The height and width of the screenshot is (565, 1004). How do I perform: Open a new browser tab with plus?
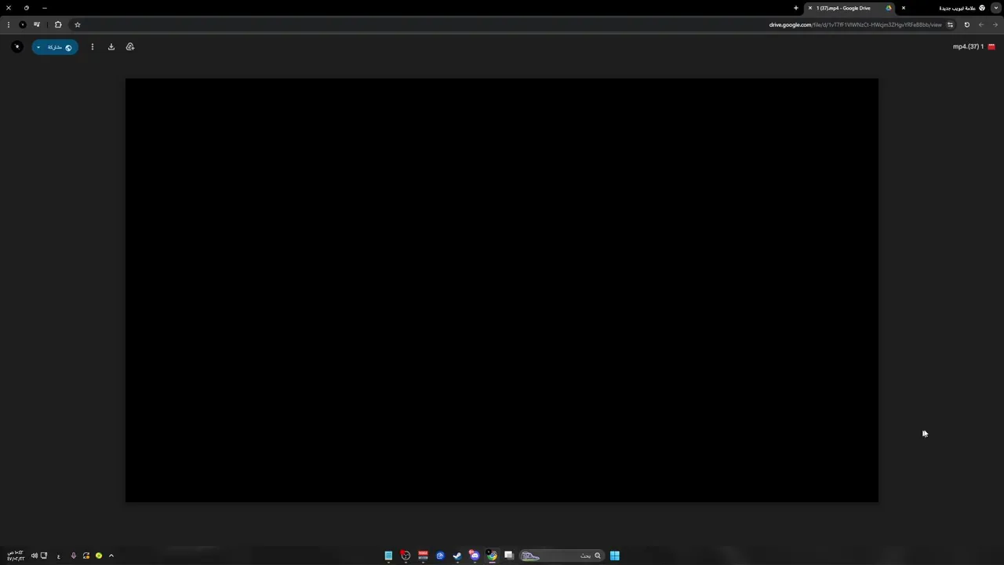(x=795, y=8)
